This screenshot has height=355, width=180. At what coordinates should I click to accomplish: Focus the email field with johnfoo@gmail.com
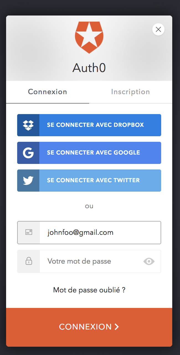(89, 233)
